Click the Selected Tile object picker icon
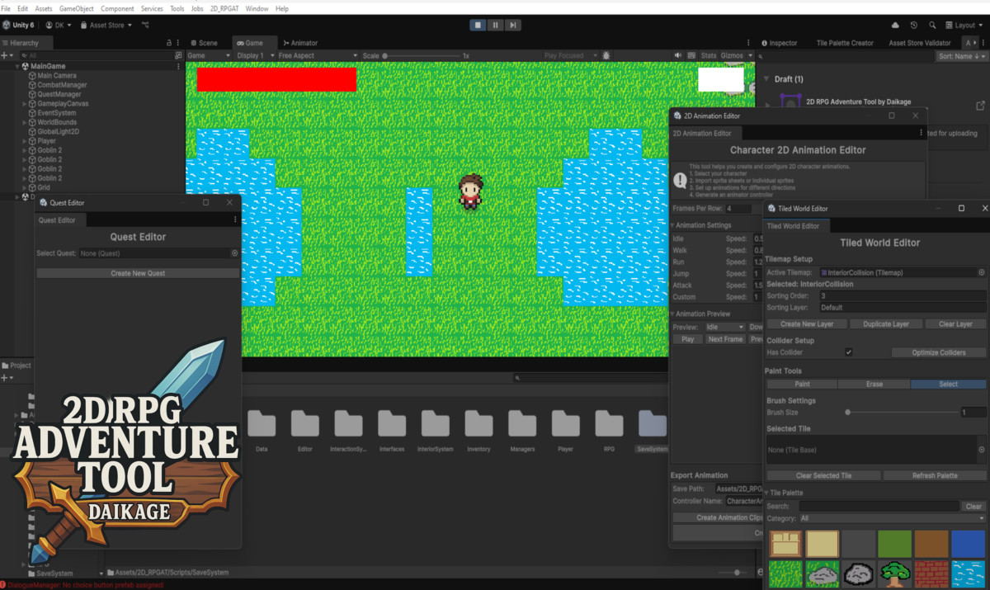The width and height of the screenshot is (990, 590). (x=981, y=450)
